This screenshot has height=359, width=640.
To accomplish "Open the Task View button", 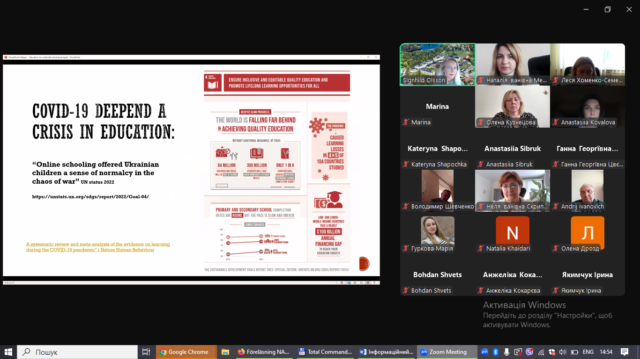I will pos(146,352).
